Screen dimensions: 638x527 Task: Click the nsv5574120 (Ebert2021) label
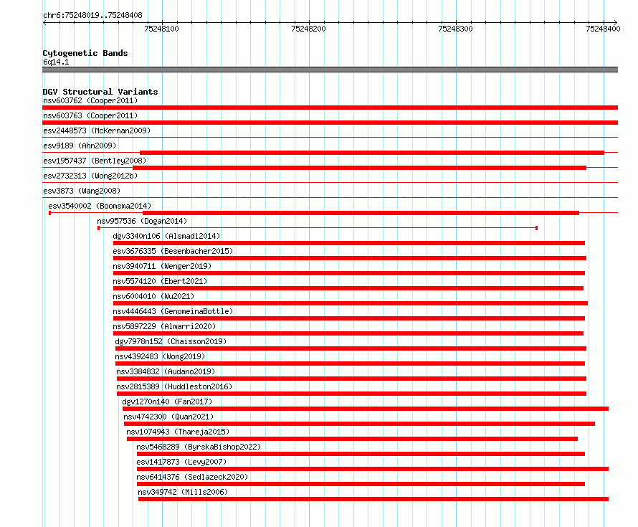point(160,281)
